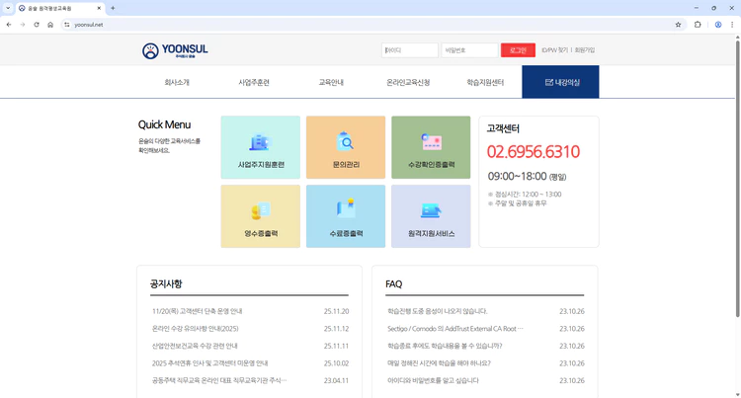Open the 회사소개 menu
741x398 pixels.
pos(177,83)
